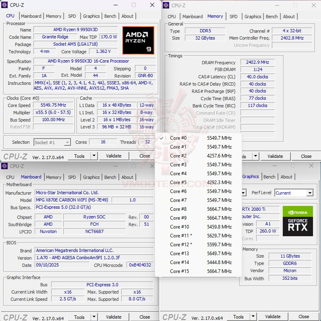Viewport: 321px width, 321px height.
Task: Select Core #8 in the clocks menu
Action: [x=199, y=209]
